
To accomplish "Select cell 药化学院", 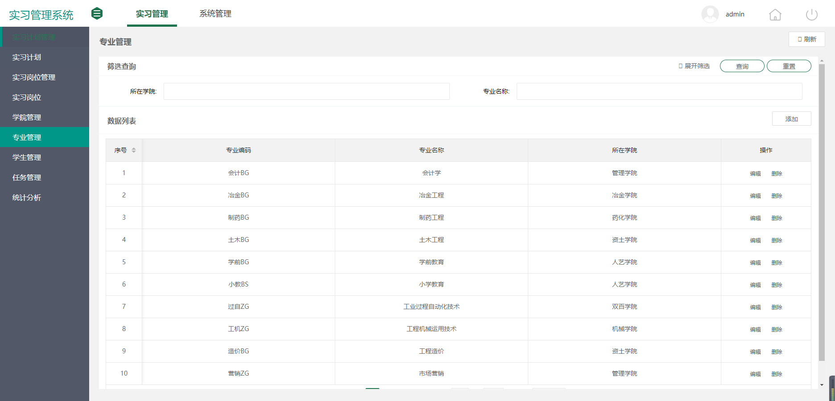I will coord(625,217).
